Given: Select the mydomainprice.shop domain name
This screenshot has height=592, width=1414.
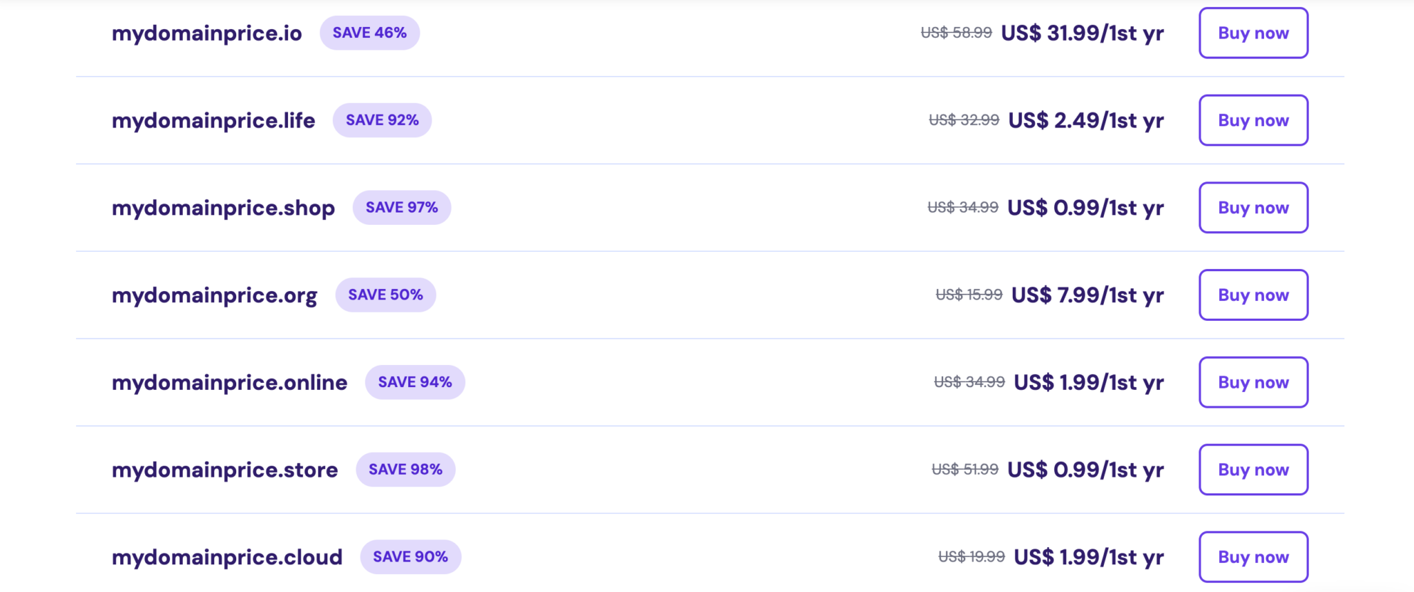Looking at the screenshot, I should 222,208.
